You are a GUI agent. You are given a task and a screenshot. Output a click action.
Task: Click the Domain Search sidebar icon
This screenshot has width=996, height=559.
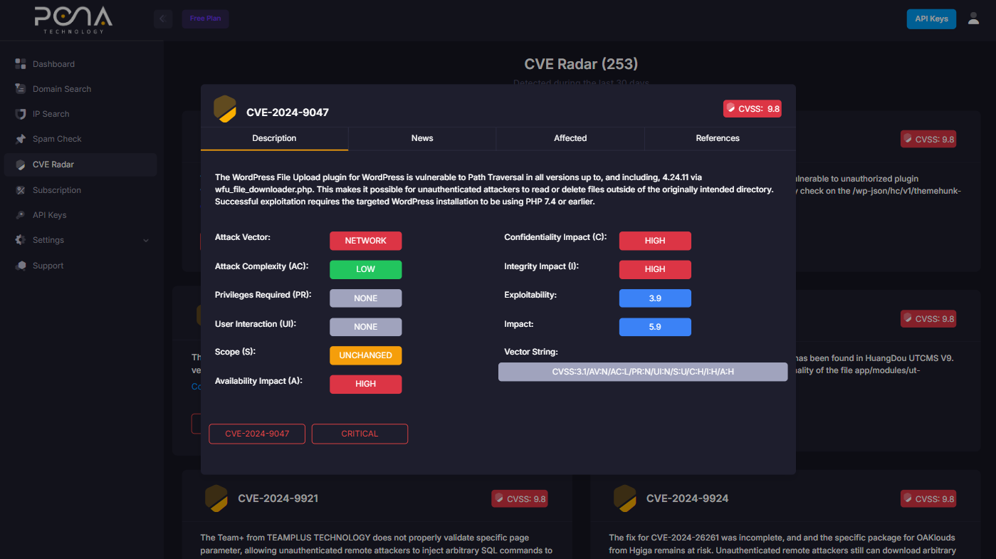click(x=21, y=89)
